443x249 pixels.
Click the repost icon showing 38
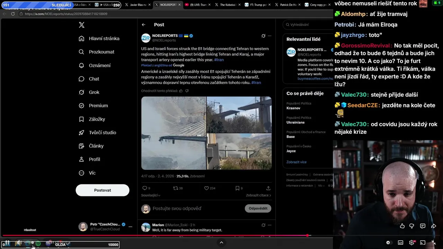[175, 188]
